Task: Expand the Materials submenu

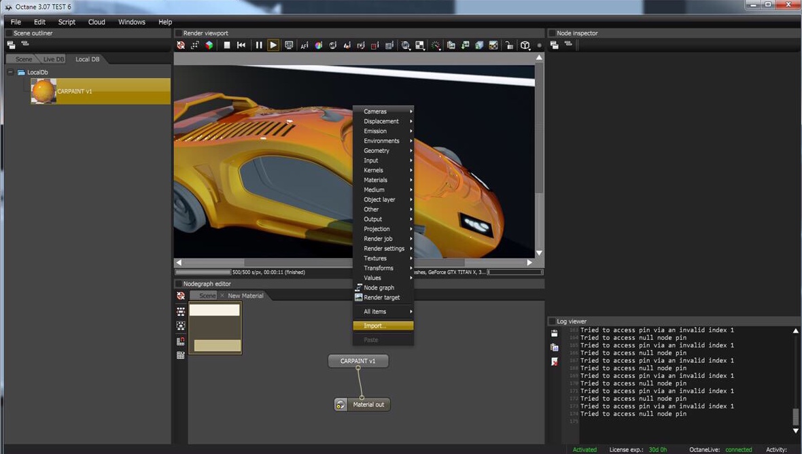Action: pyautogui.click(x=375, y=180)
